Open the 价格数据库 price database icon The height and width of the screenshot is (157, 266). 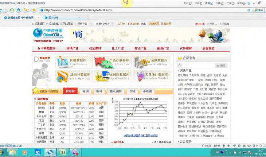72,62
